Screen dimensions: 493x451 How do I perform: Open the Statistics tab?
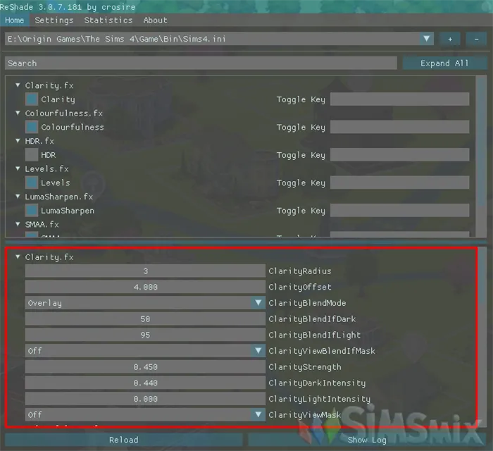coord(108,20)
